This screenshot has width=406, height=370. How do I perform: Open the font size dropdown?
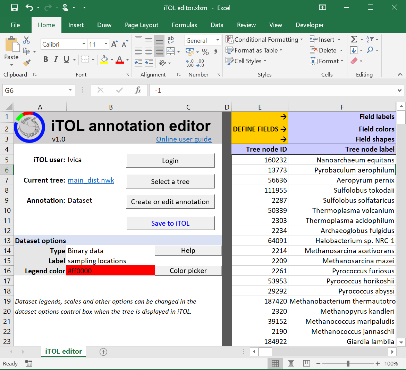106,44
